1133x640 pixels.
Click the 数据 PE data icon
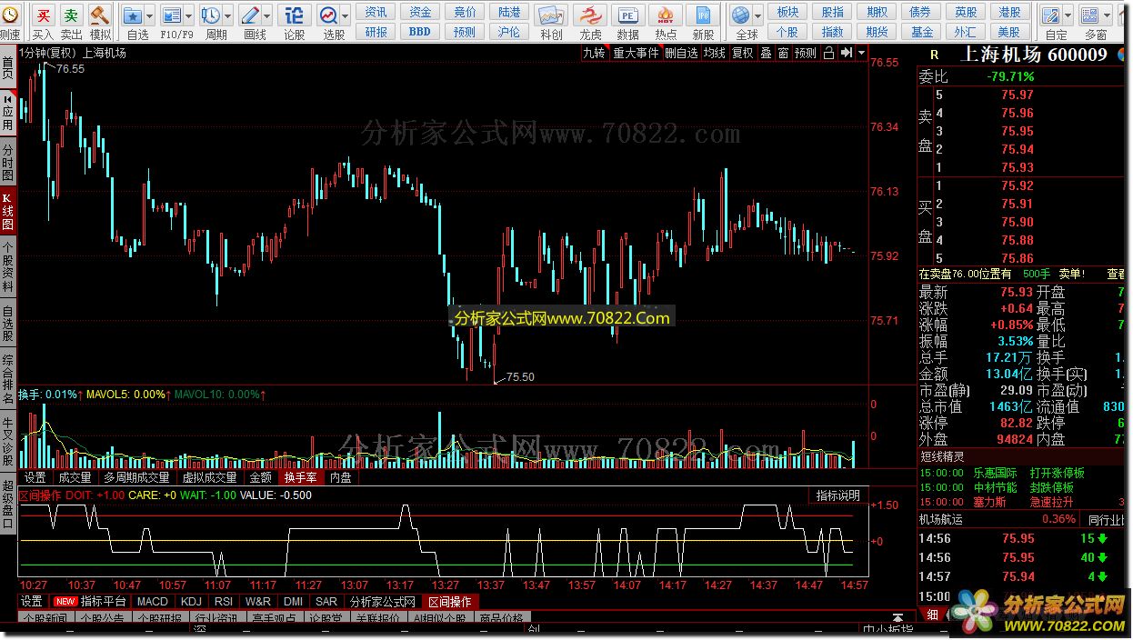tap(628, 15)
